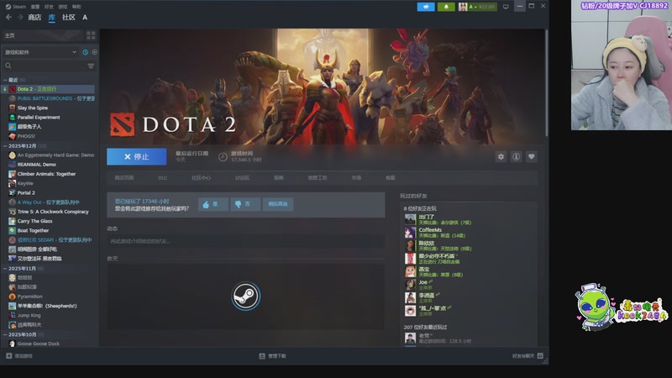Image resolution: width=672 pixels, height=378 pixels.
Task: Add DOTA 2 to favorites heart icon
Action: tap(531, 156)
